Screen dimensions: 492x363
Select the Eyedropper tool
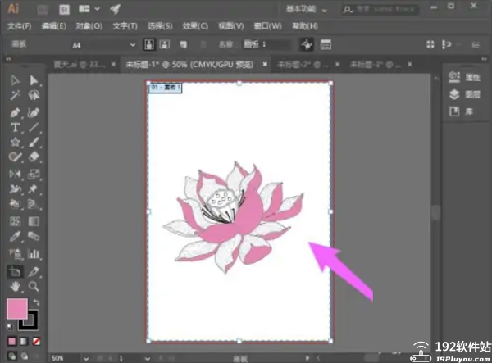pyautogui.click(x=15, y=237)
